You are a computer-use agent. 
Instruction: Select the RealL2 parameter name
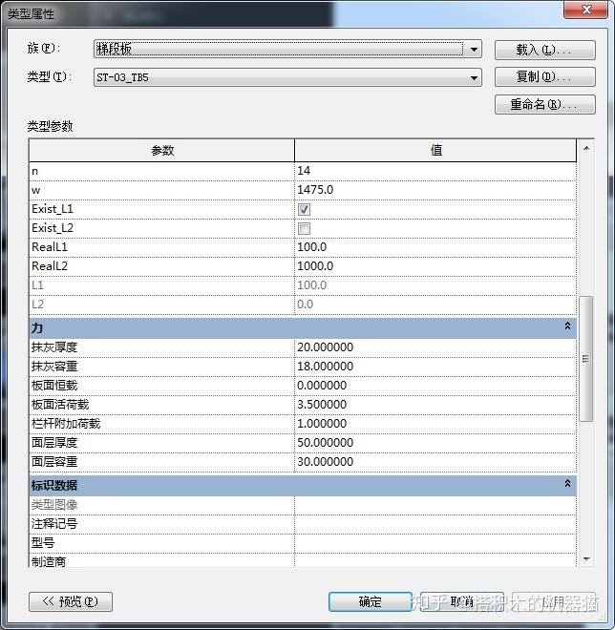[x=50, y=266]
